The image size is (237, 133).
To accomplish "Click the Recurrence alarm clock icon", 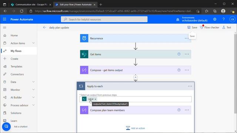I will tap(84, 38).
